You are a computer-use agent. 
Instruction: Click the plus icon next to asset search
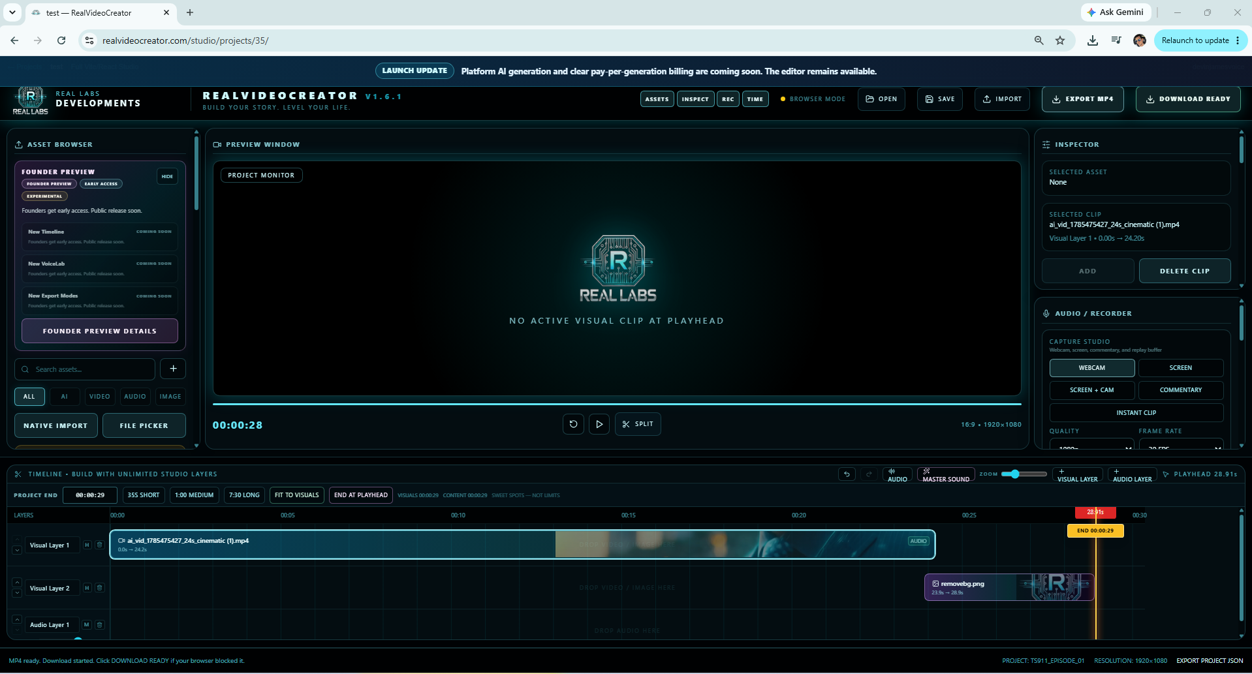(x=173, y=369)
